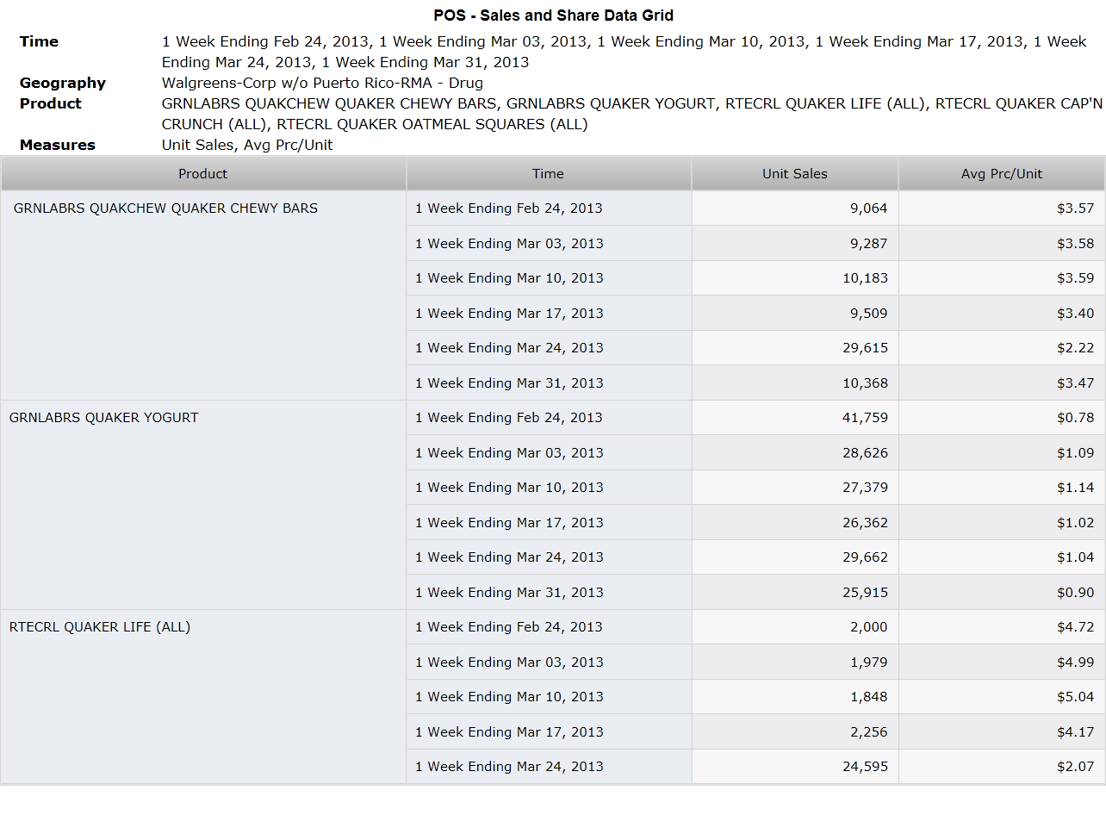Image resolution: width=1106 pixels, height=815 pixels.
Task: Click the Unit Sales, Avg Prc/Unit measures value
Action: pyautogui.click(x=247, y=145)
